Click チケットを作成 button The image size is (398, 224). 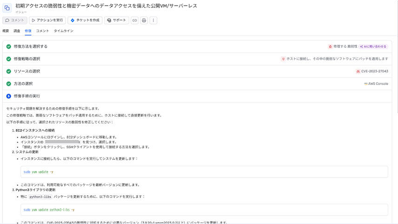tap(85, 20)
